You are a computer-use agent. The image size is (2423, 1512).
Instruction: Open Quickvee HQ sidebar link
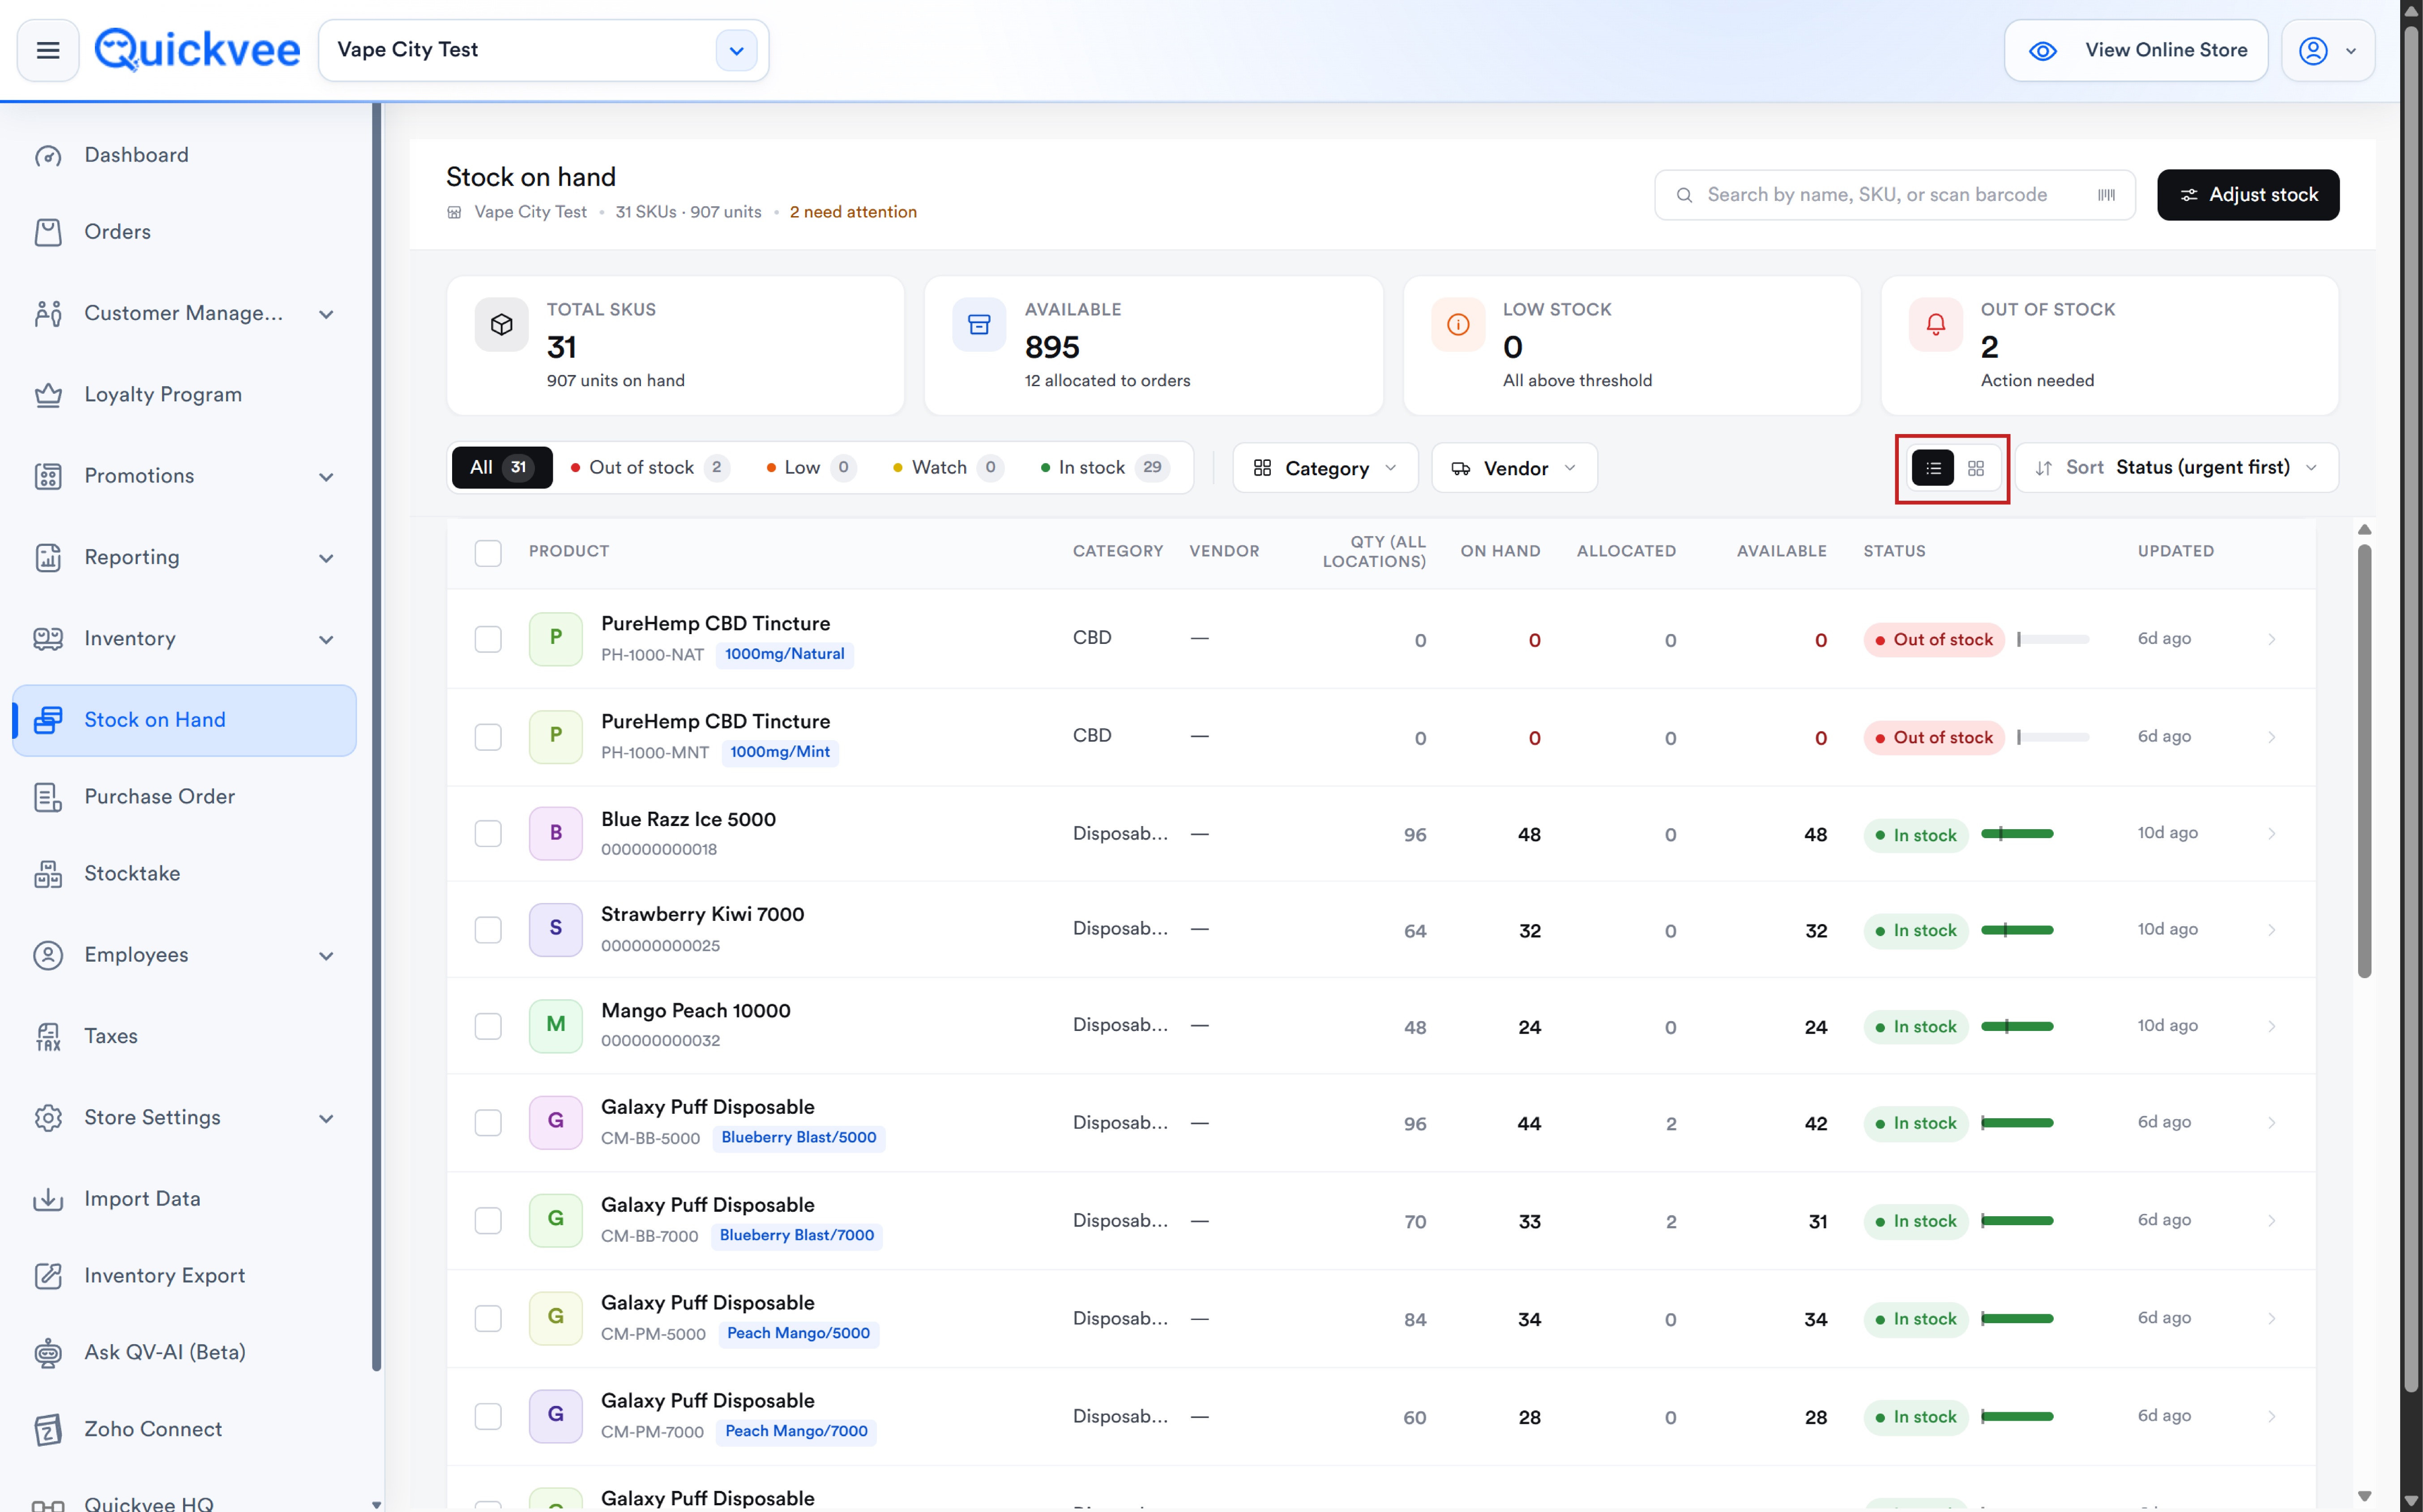[x=148, y=1503]
